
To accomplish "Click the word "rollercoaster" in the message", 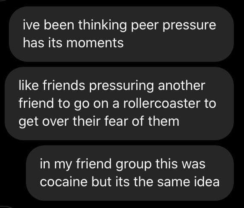I will click(162, 103).
